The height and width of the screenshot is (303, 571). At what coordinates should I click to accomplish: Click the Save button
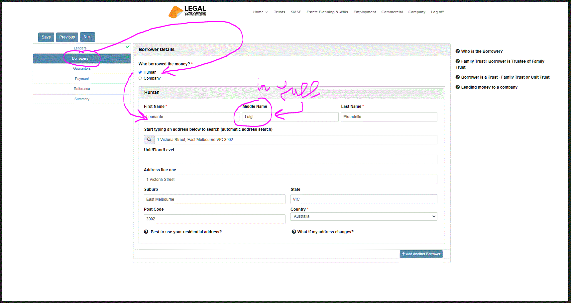tap(46, 37)
